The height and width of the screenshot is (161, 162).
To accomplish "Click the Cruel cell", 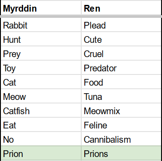I will coord(121,54).
